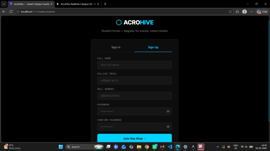Open File Explorer from the taskbar
Viewport: 270px width, 151px height.
139,147
